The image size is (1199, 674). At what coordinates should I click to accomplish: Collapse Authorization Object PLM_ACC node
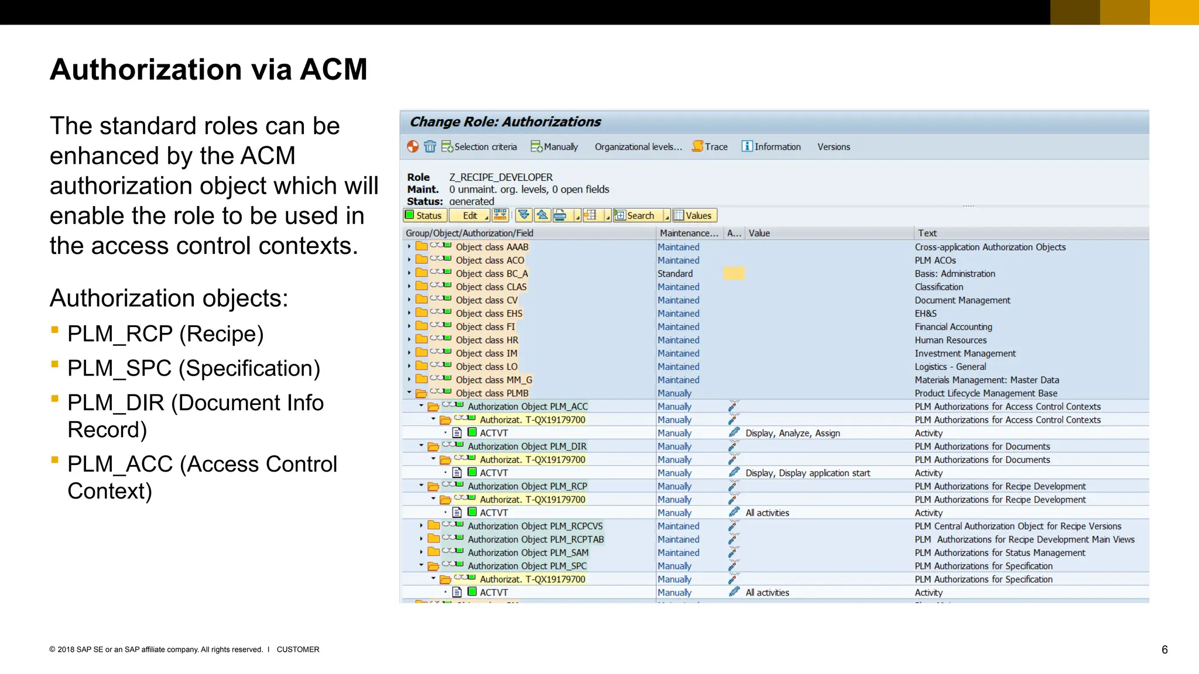click(421, 406)
